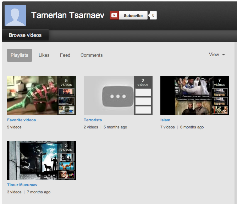Viewport: 237px width, 204px height.
Task: Click the '6 months ago' text
Action: tap(192, 127)
